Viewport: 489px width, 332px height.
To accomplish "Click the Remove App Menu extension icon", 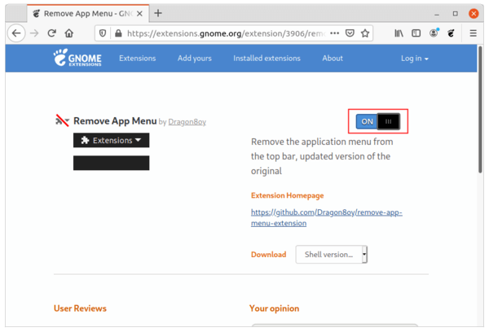I will (x=62, y=120).
